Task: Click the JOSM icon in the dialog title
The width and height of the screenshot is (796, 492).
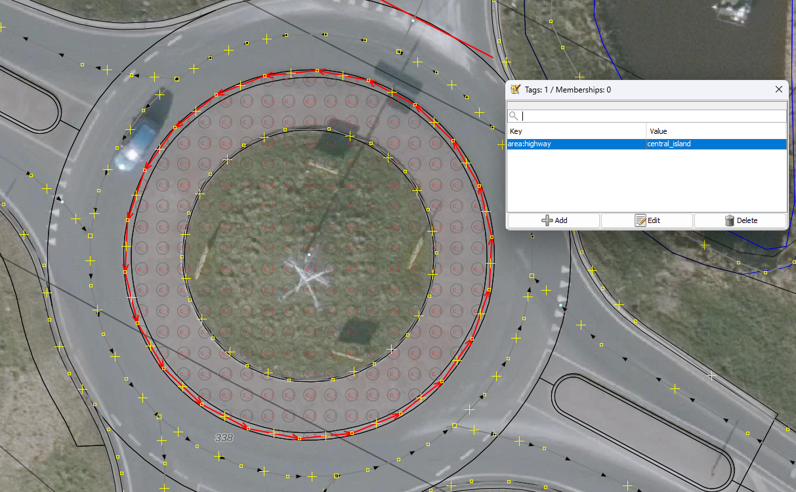Action: click(x=515, y=89)
